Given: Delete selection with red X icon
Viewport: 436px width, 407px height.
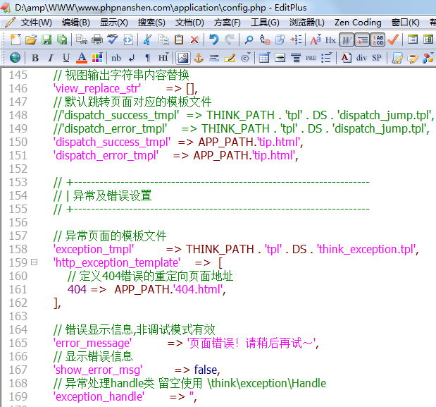Looking at the screenshot, I should [x=194, y=40].
